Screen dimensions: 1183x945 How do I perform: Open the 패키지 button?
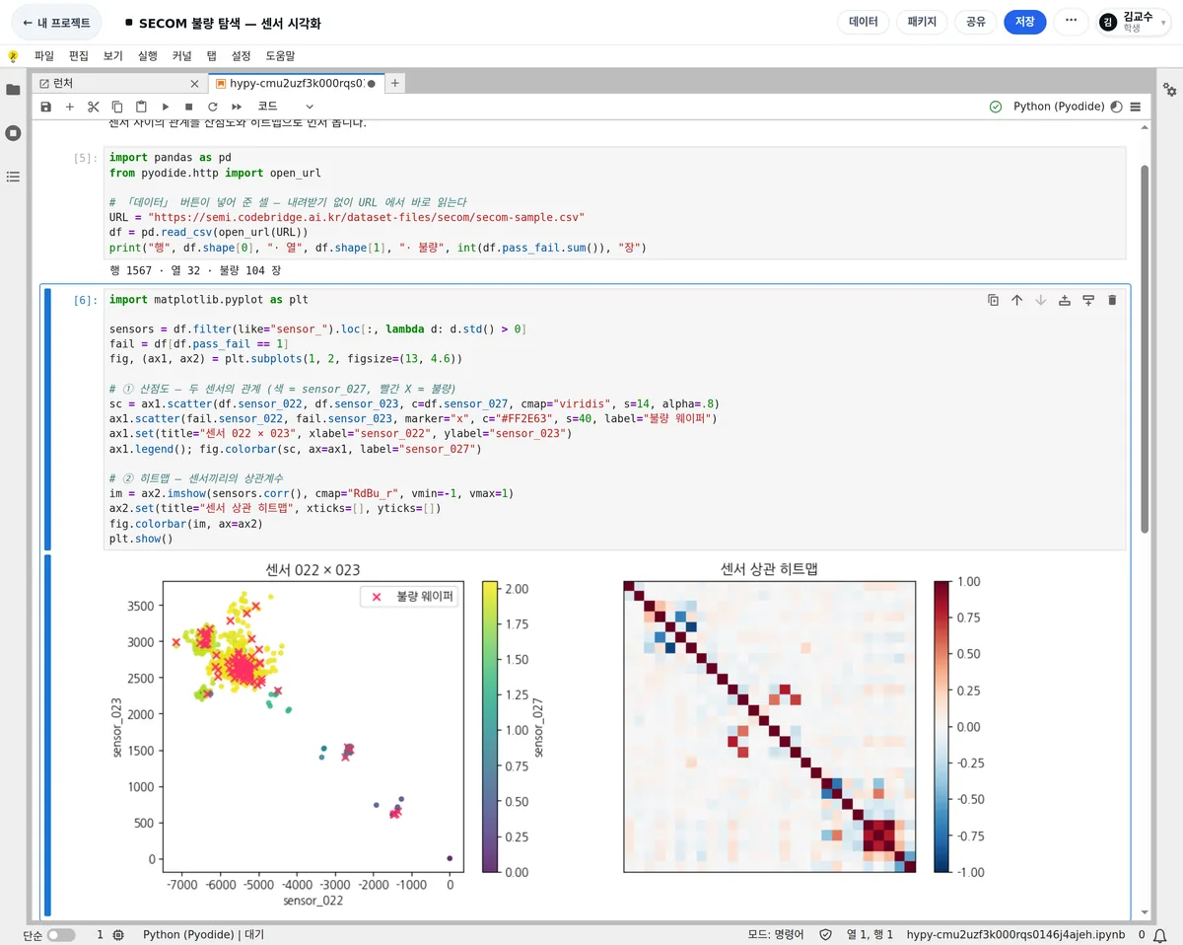922,22
